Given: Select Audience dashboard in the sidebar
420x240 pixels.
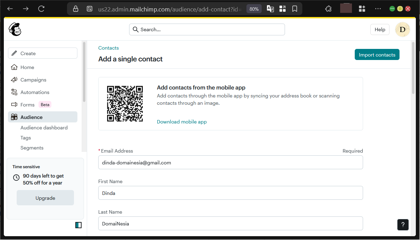Looking at the screenshot, I should (44, 128).
